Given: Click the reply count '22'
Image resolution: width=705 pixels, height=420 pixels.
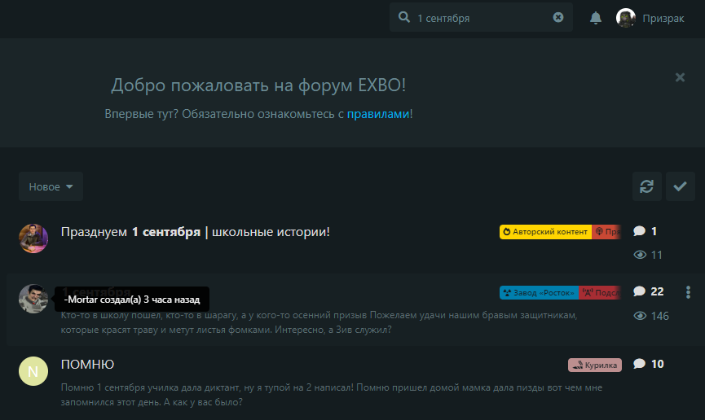Looking at the screenshot, I should coord(657,291).
